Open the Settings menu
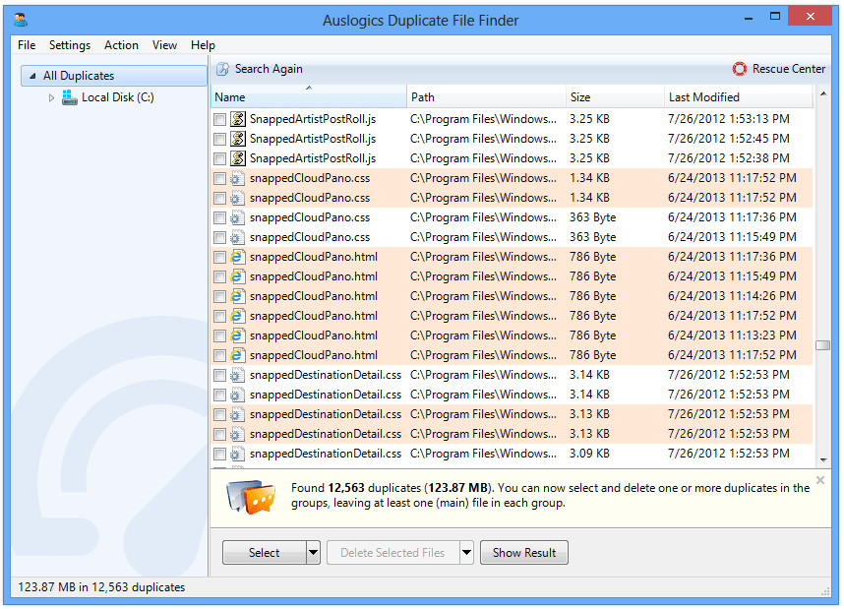The width and height of the screenshot is (844, 609). point(70,45)
